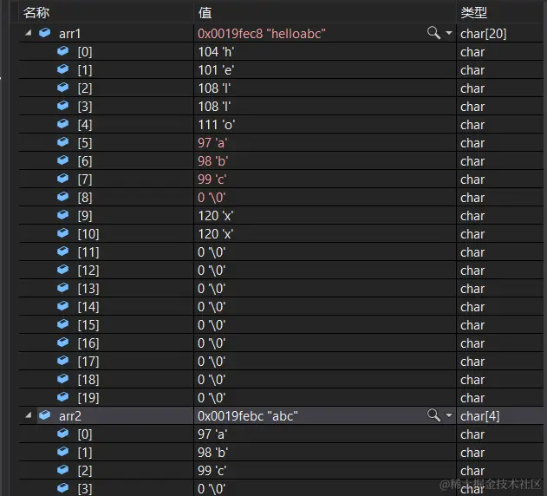This screenshot has width=547, height=496.
Task: Click cube icon of arr2 element [2]
Action: 62,470
